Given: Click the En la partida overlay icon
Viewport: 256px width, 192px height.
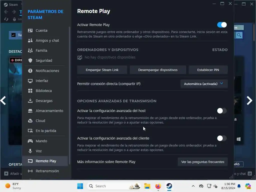Looking at the screenshot, I should pyautogui.click(x=30, y=131).
